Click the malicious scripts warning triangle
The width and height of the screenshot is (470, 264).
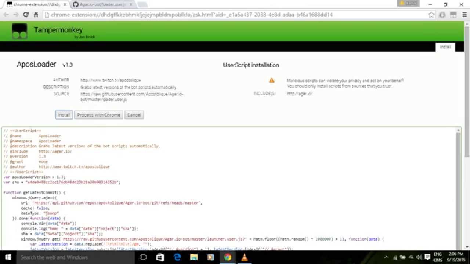click(272, 80)
